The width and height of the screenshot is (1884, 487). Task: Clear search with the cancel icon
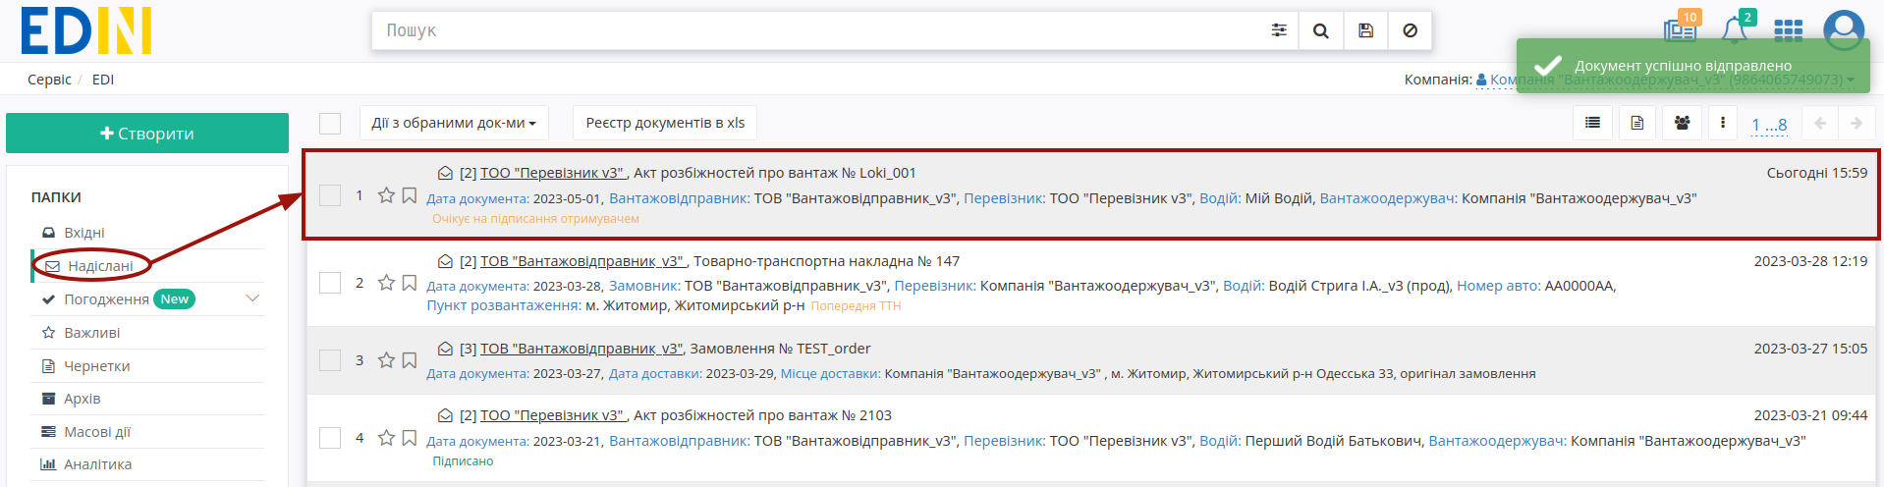(1410, 30)
